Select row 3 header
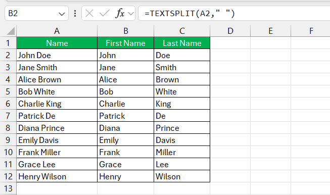The height and width of the screenshot is (195, 330). click(x=8, y=67)
